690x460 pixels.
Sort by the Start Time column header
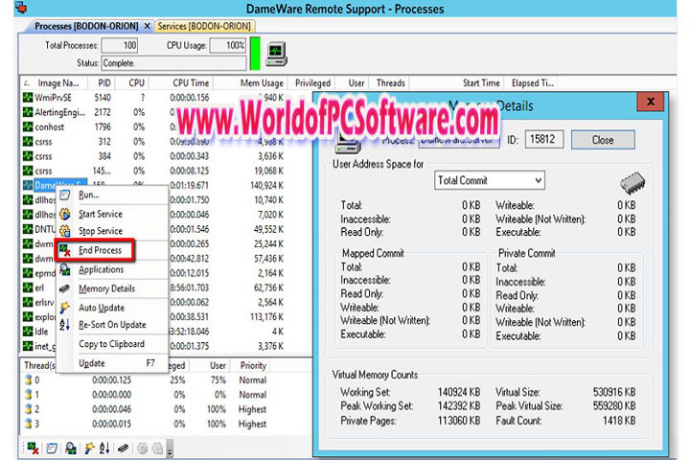tap(457, 83)
